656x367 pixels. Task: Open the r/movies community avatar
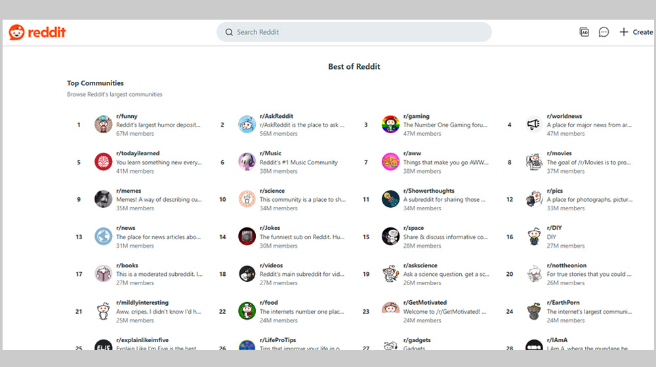pos(534,162)
